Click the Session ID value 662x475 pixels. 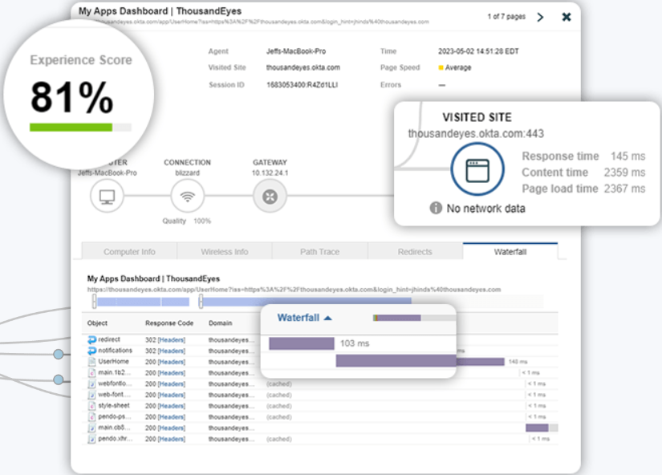click(302, 85)
